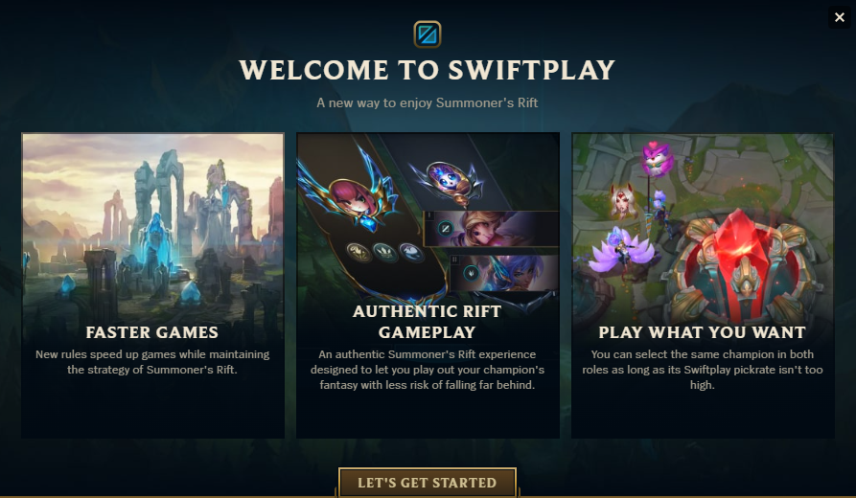Click the blonde champion pick row
The width and height of the screenshot is (856, 498).
click(492, 229)
